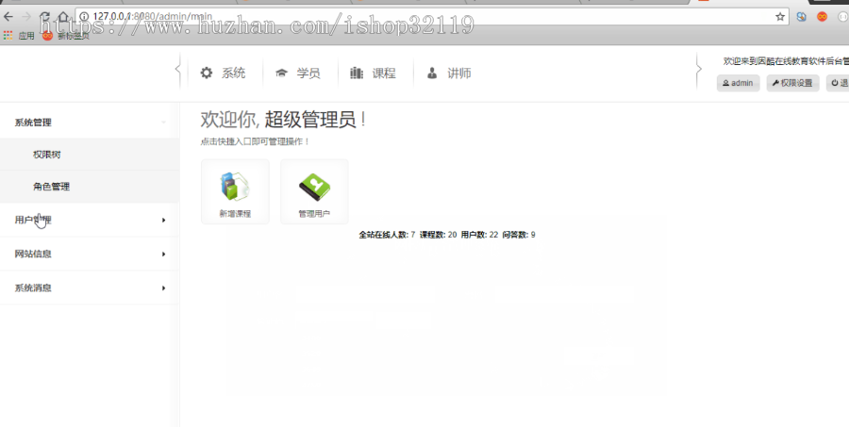This screenshot has height=427, width=849.
Task: Click the browser forward arrow
Action: pyautogui.click(x=26, y=17)
